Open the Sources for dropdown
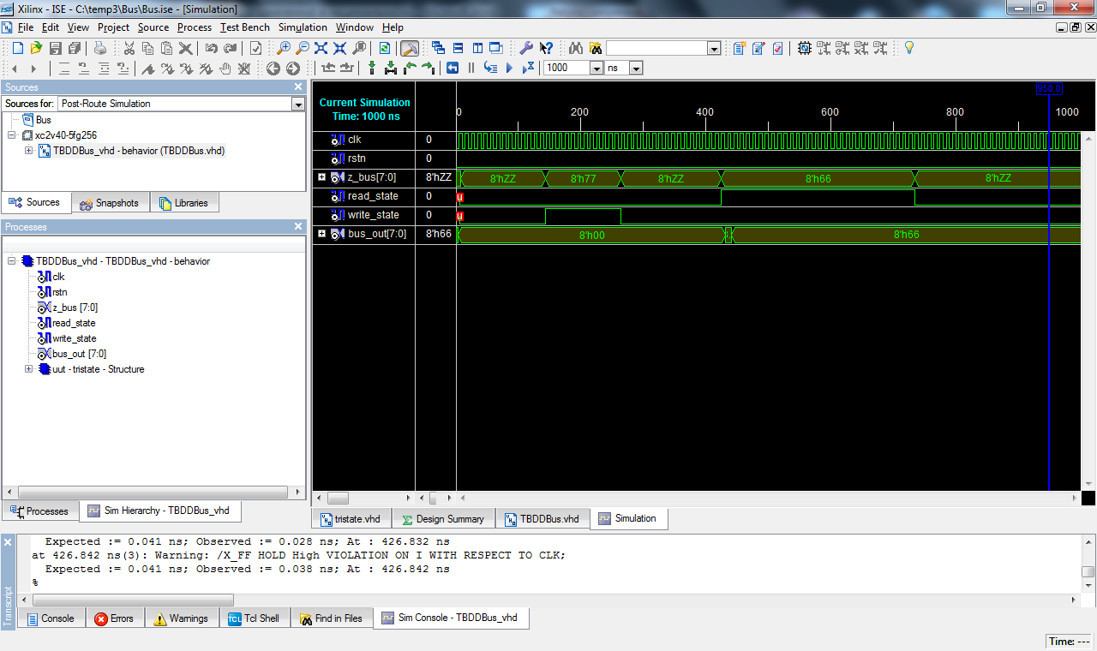Image resolution: width=1097 pixels, height=651 pixels. [x=297, y=104]
